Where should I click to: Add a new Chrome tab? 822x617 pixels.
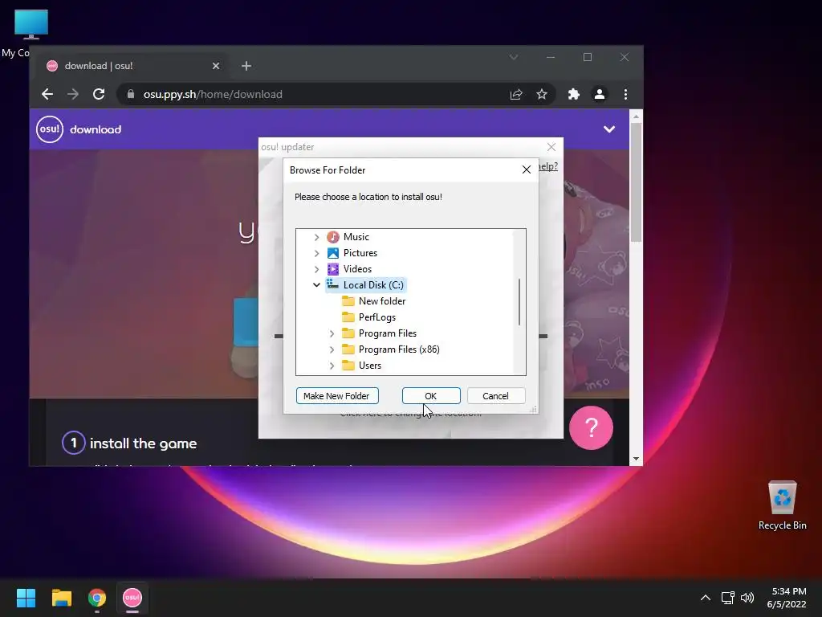click(246, 66)
